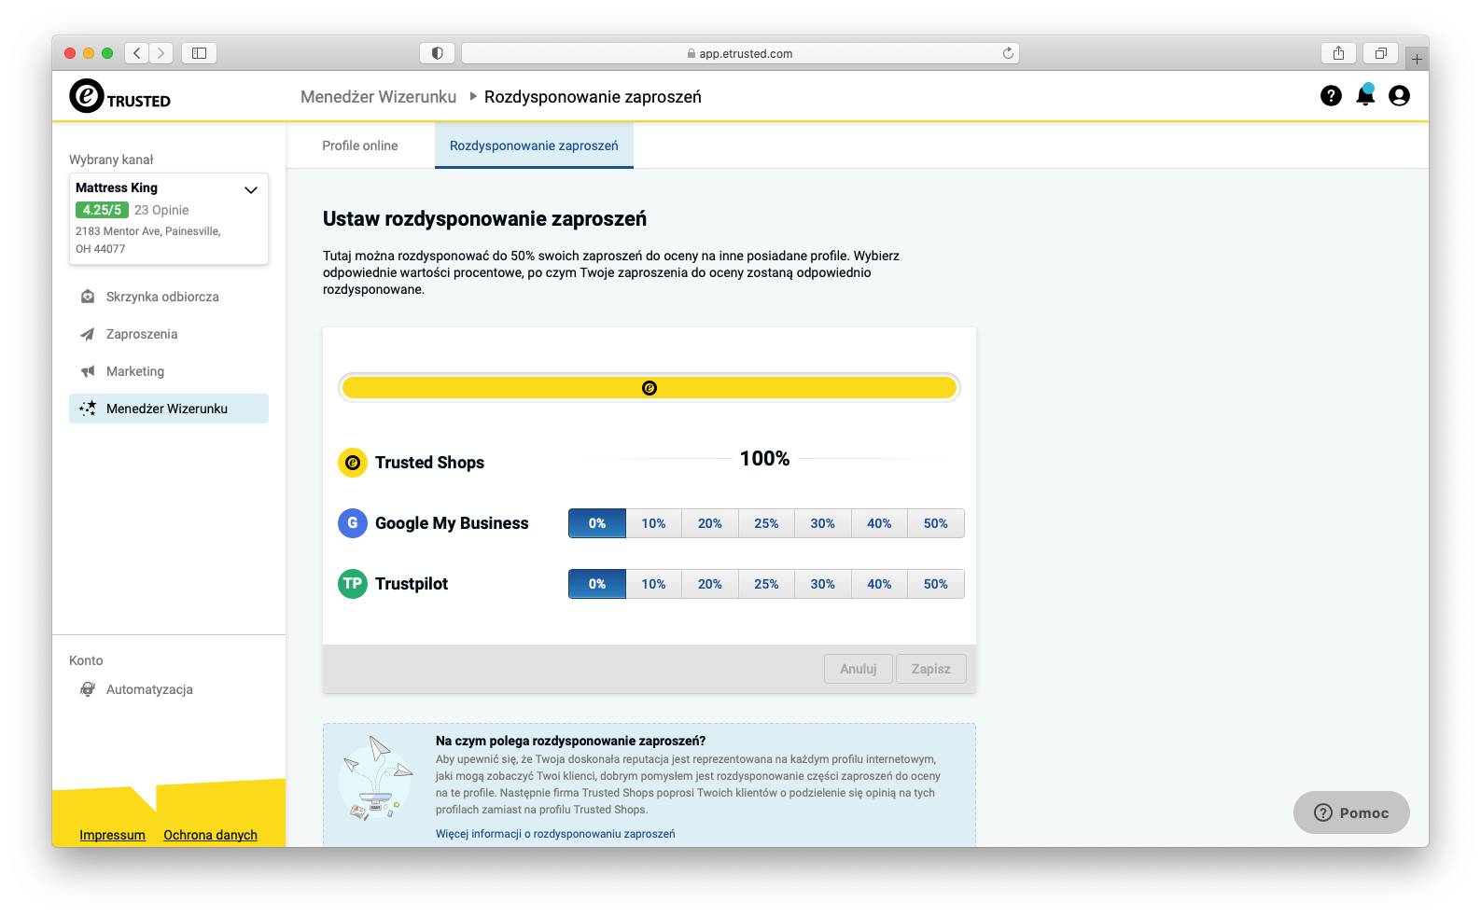Open Więcej informacji o rozdysponowaniu zaproszeń link
1481x916 pixels.
click(555, 834)
